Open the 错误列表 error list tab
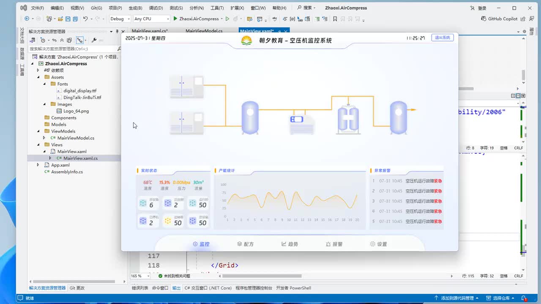The image size is (541, 304). click(x=140, y=288)
